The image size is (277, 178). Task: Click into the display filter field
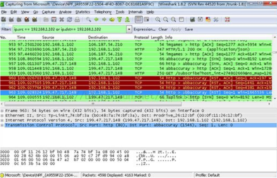[x=70, y=29]
